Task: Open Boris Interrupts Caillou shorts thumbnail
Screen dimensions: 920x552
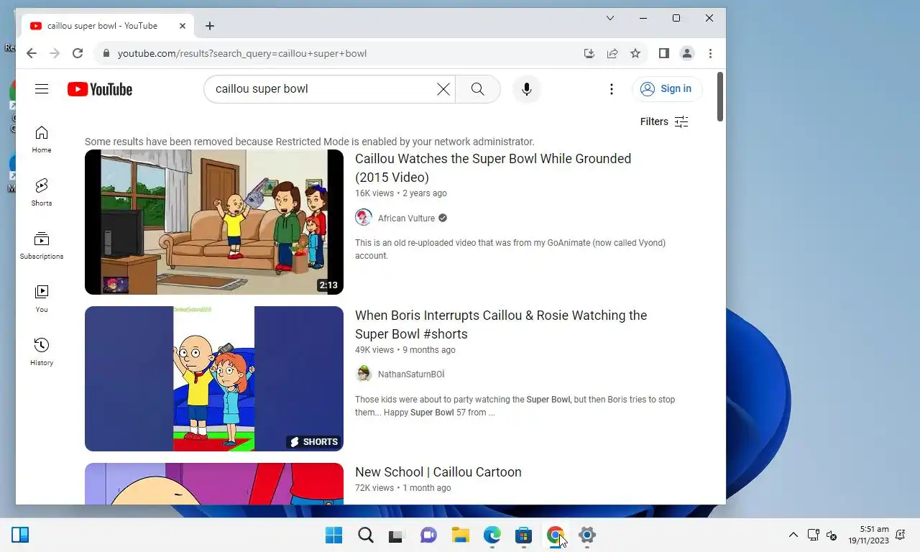Action: point(214,379)
